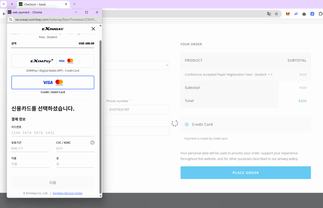Image resolution: width=323 pixels, height=208 pixels.
Task: Choose the EXIMPay+ digital wallet payment option
Action: [x=53, y=61]
